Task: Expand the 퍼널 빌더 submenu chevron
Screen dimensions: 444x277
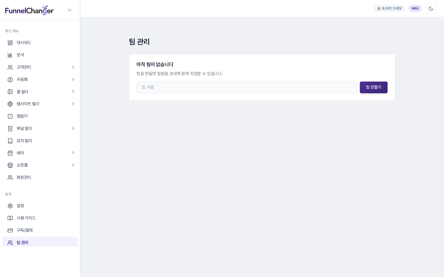Action: 73,128
